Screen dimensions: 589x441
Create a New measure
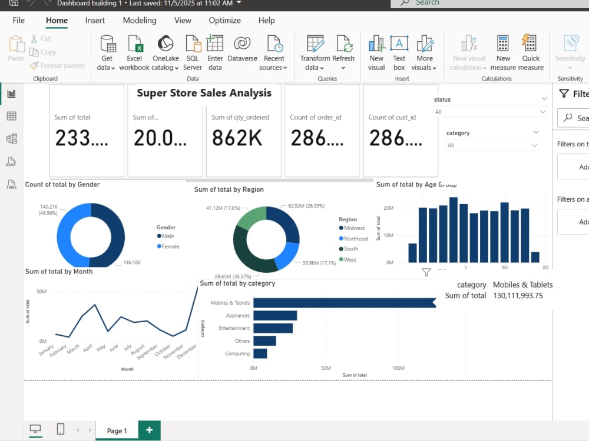[x=503, y=52]
